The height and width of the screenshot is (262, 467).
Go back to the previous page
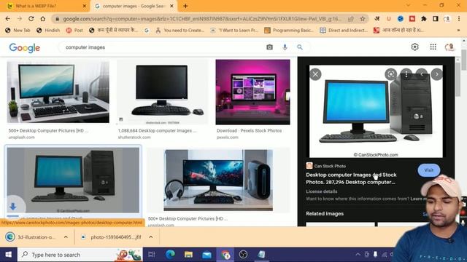click(x=8, y=19)
